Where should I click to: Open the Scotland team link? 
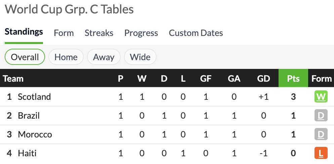(34, 97)
